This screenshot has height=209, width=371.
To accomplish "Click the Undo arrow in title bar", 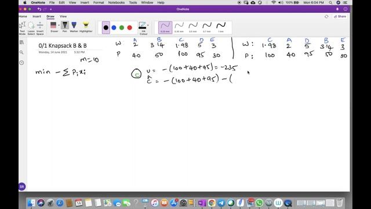I will tap(39, 9).
